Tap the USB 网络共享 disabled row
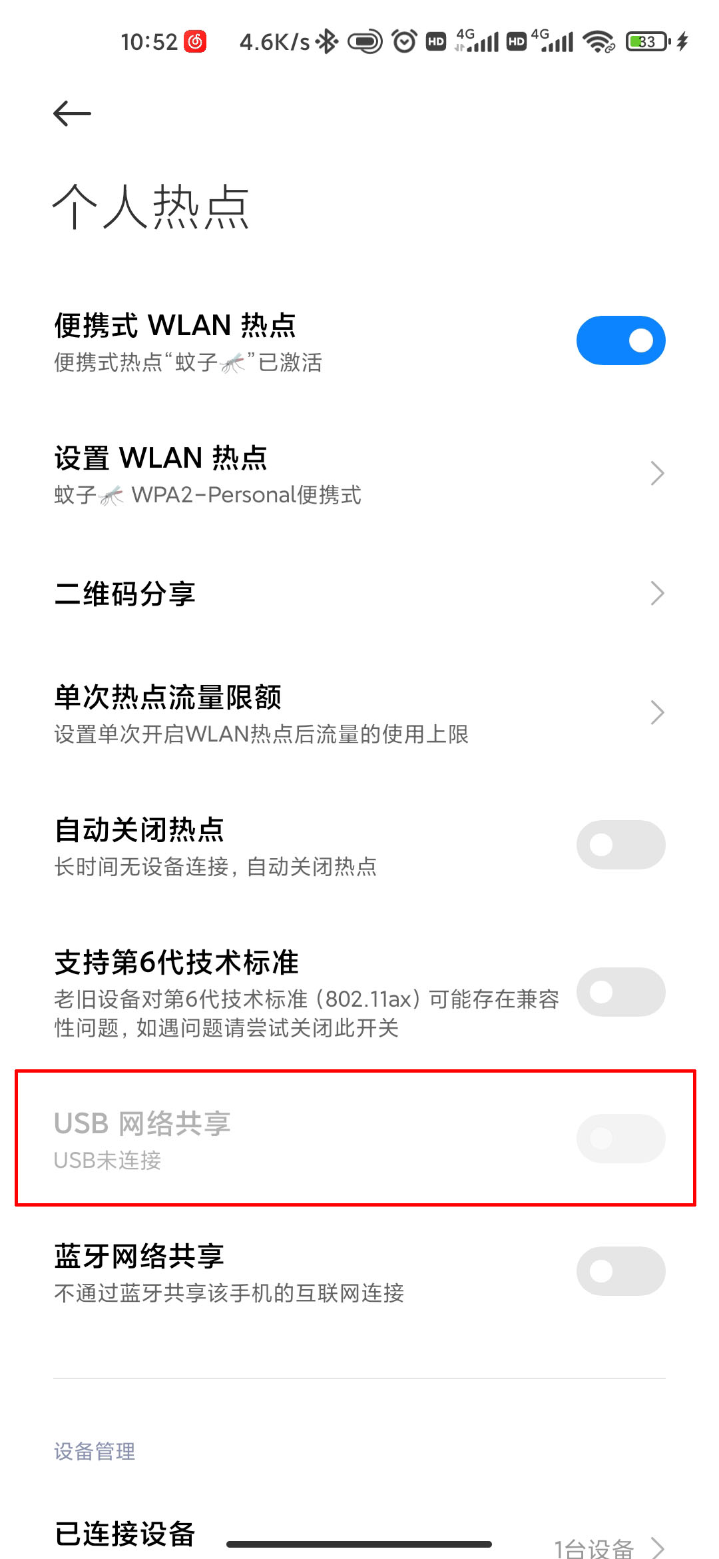Screen dimensions: 719x1559 pos(356,1138)
